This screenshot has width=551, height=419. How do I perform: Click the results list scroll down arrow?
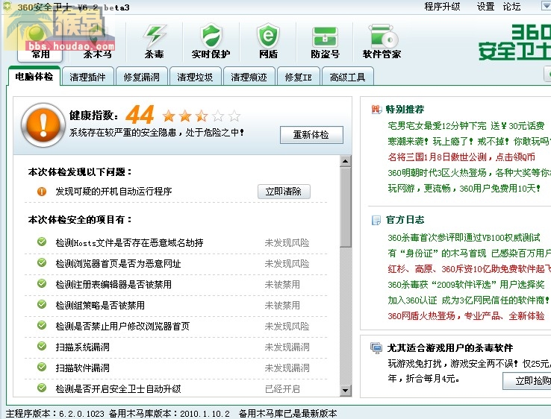coord(346,391)
